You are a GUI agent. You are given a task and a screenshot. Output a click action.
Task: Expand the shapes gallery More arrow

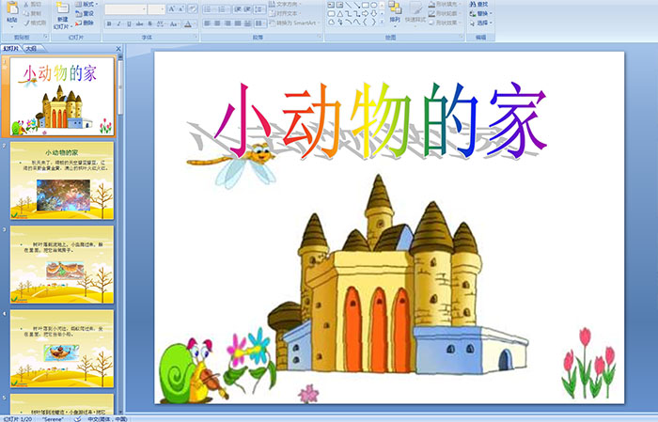tap(382, 22)
